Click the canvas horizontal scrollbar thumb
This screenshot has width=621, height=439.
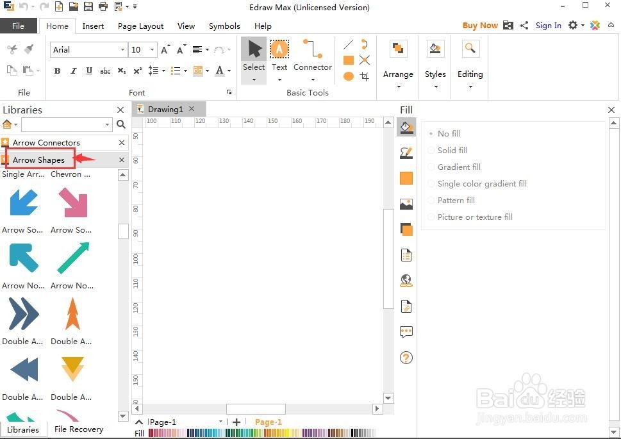click(x=256, y=408)
